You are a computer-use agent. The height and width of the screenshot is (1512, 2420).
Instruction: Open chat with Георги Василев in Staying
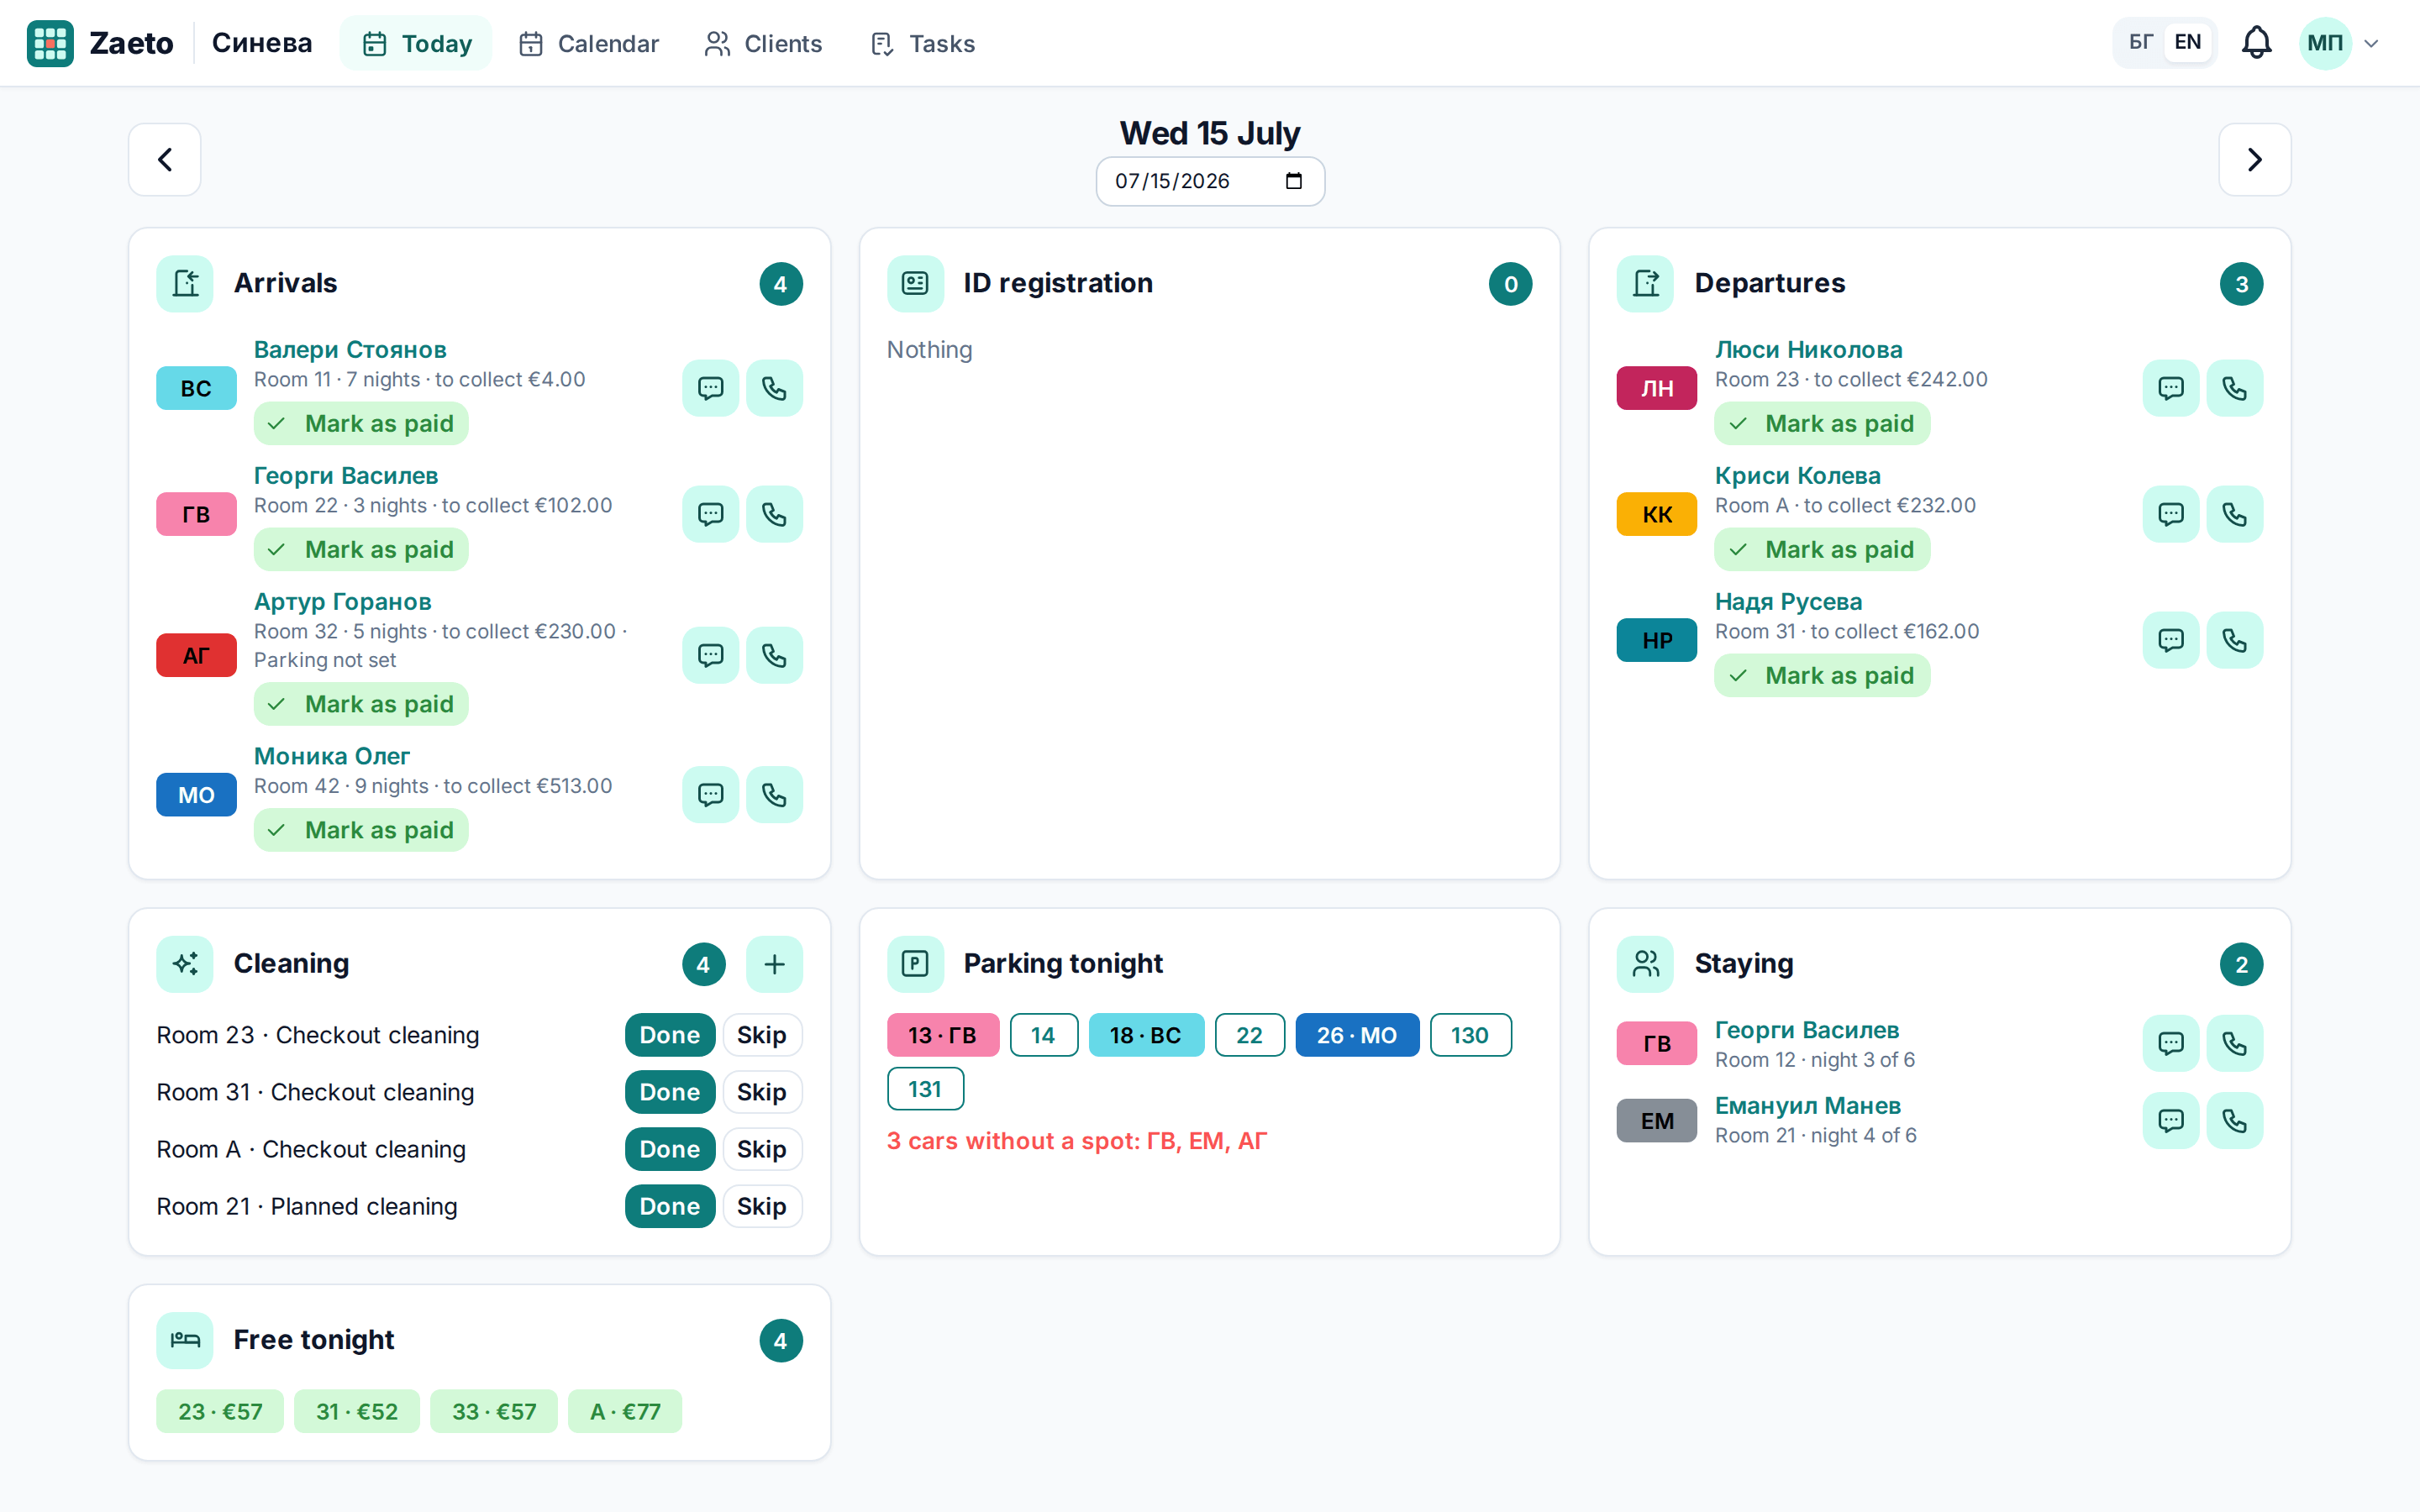2170,1043
